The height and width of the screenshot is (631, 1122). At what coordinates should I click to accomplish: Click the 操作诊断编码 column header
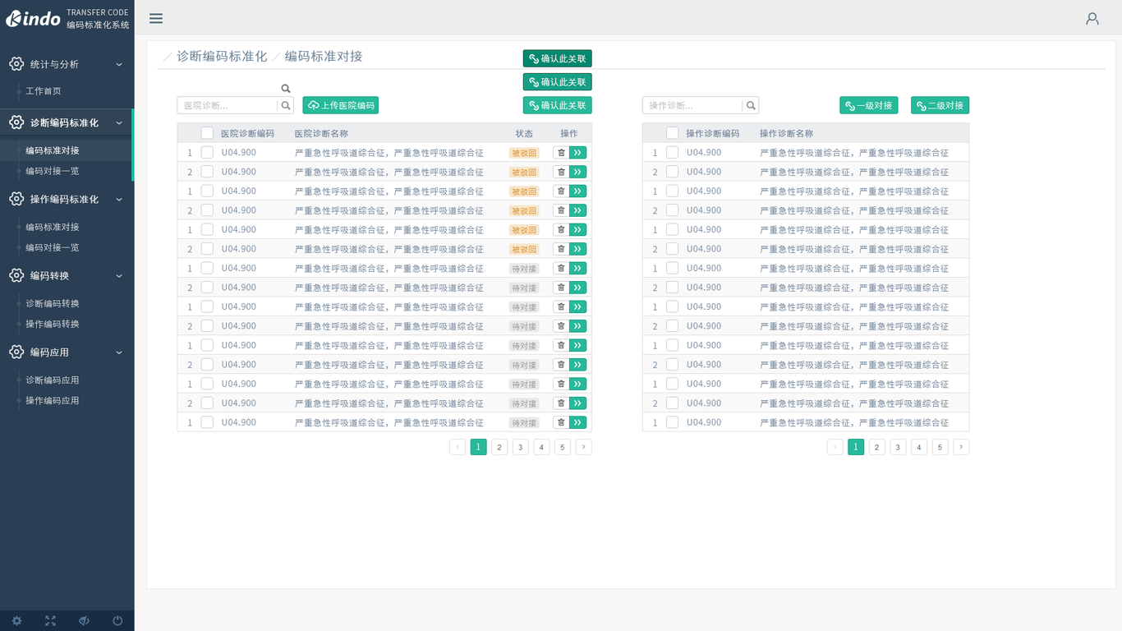(x=713, y=133)
